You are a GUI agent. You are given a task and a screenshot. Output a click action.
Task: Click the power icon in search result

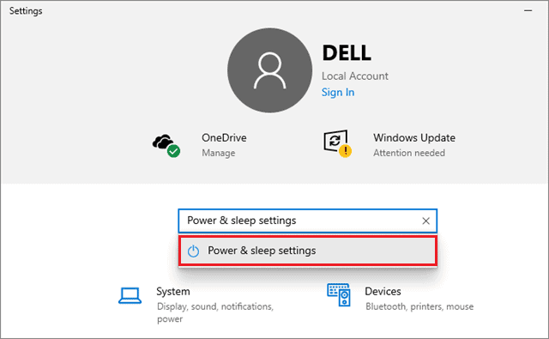coord(193,251)
